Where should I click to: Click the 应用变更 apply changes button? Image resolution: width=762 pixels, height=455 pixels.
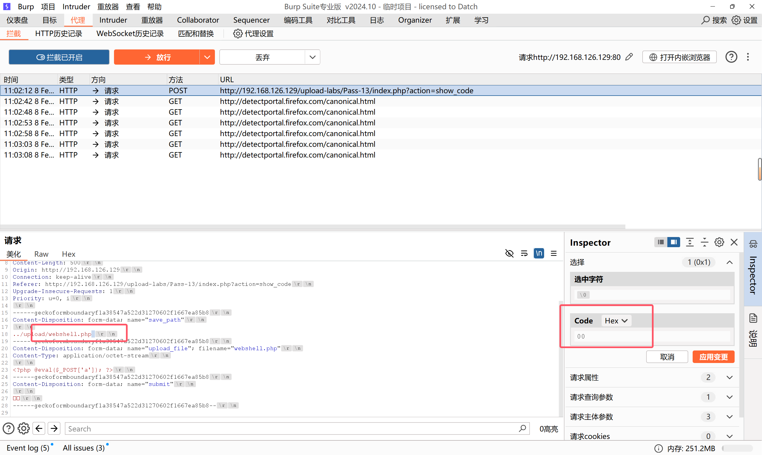click(x=713, y=357)
